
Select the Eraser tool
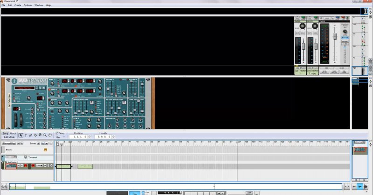30,135
